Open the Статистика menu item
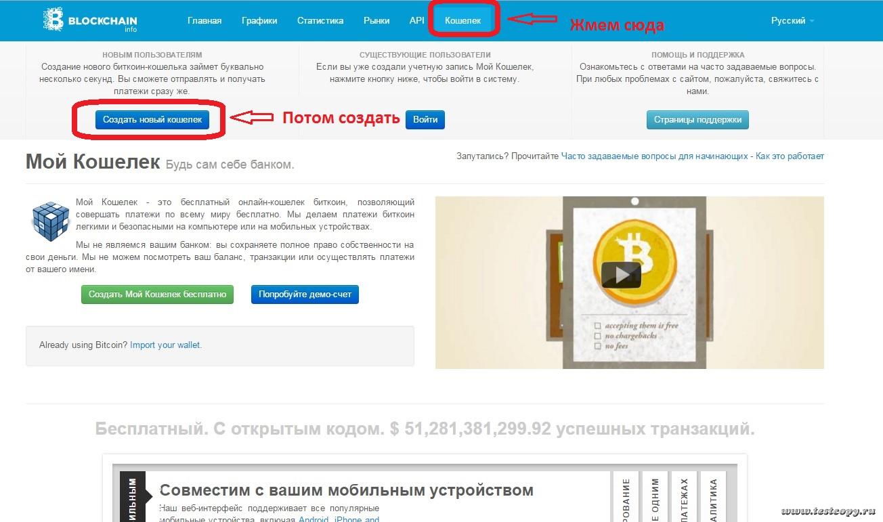The image size is (883, 522). [x=320, y=20]
